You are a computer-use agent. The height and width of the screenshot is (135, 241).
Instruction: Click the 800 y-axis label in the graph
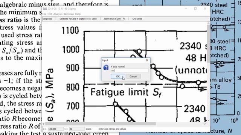(x=73, y=87)
